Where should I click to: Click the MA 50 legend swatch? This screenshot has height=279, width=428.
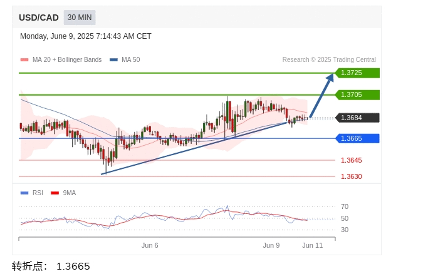click(113, 59)
